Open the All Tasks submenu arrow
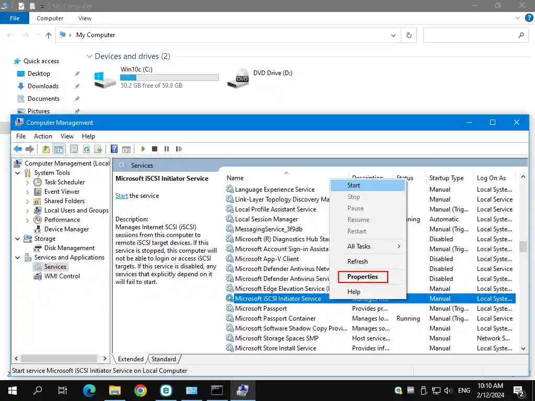This screenshot has height=401, width=535. tap(399, 246)
